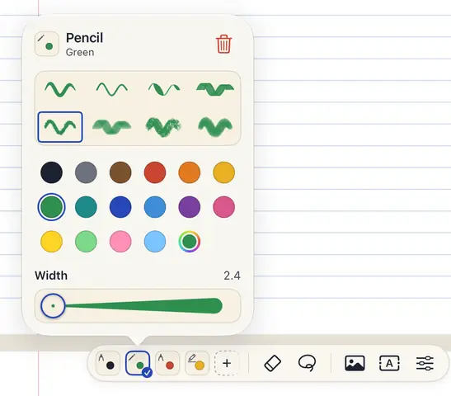Select the yellow highlighter tool in toolbar
The width and height of the screenshot is (451, 396).
[197, 363]
